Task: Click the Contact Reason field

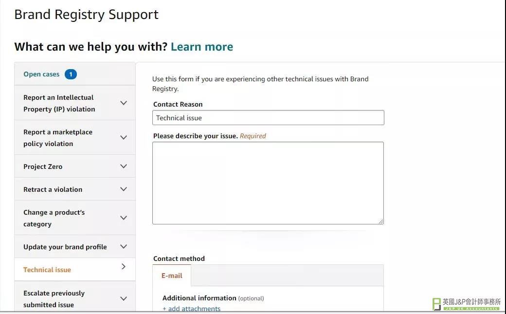Action: 268,118
